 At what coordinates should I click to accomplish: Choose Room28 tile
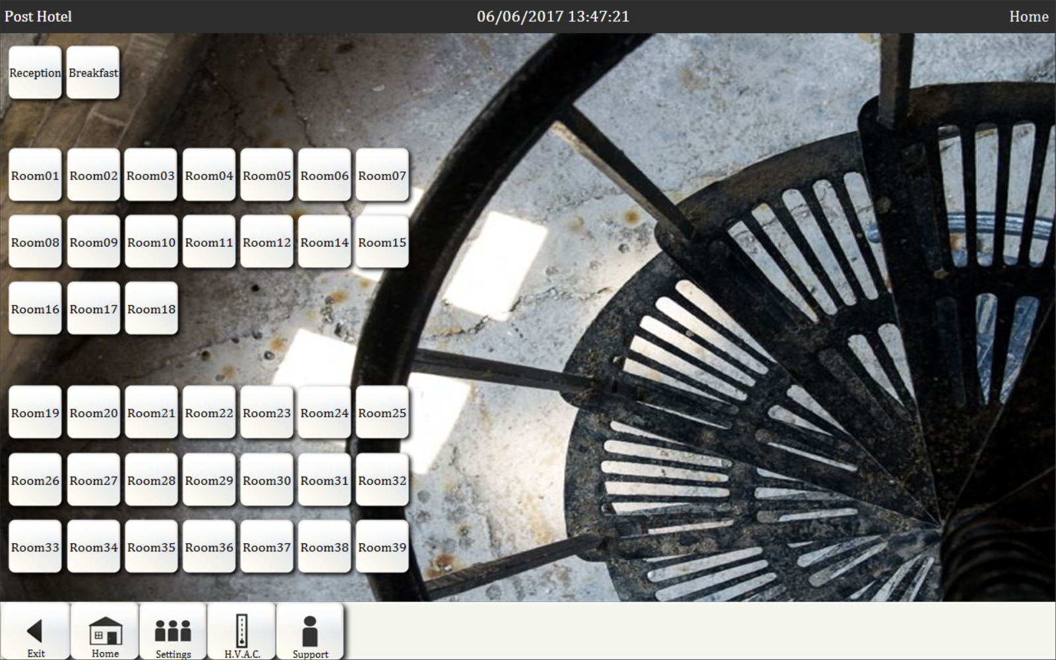[151, 480]
